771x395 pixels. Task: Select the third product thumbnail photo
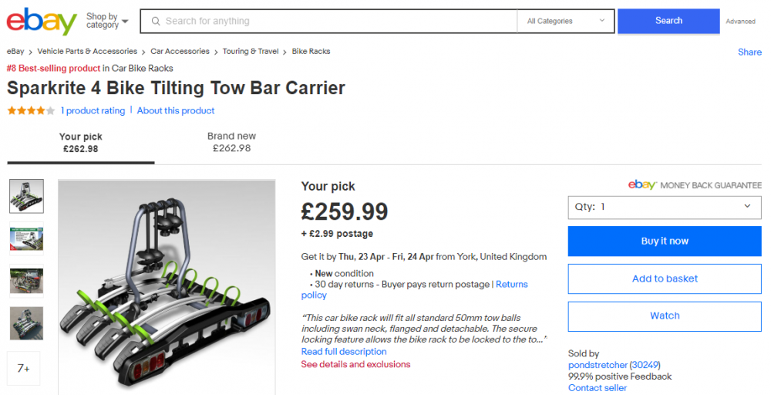[26, 281]
